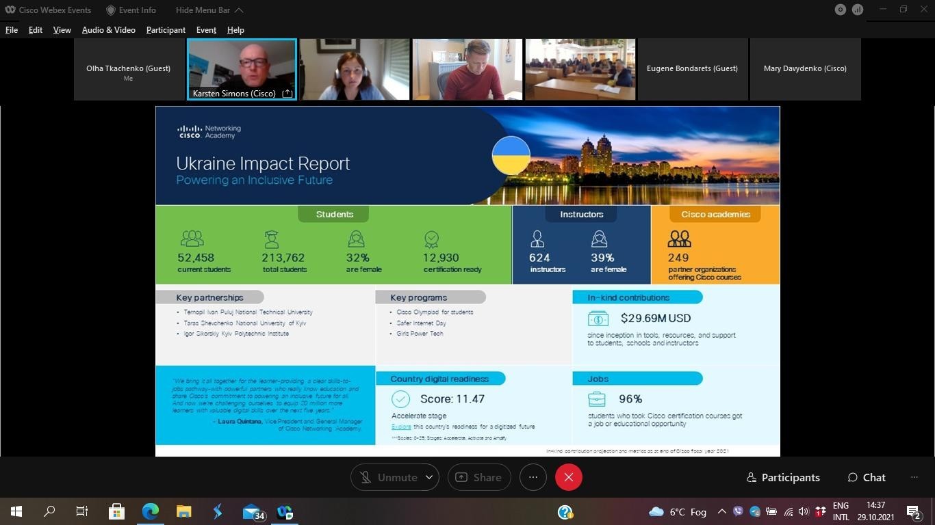
Task: Click the $29.69M USD value on slide
Action: (x=656, y=318)
